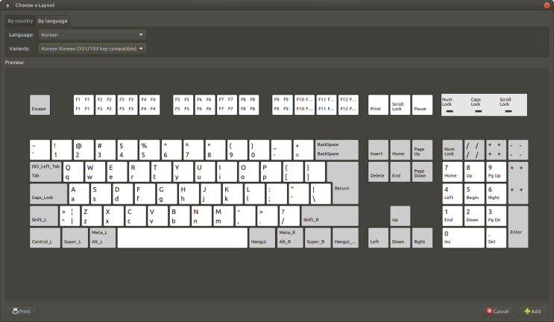Open the Language dropdown showing Korean
This screenshot has width=554, height=322.
(x=92, y=34)
